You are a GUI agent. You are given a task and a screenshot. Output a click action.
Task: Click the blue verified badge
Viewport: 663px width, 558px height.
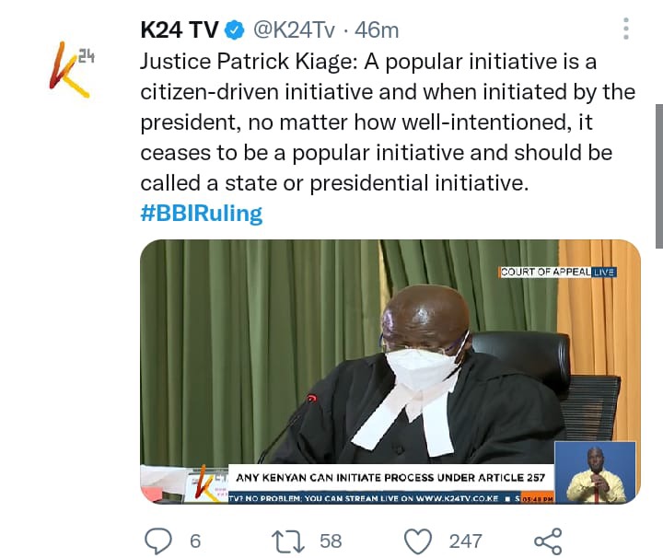pyautogui.click(x=235, y=30)
